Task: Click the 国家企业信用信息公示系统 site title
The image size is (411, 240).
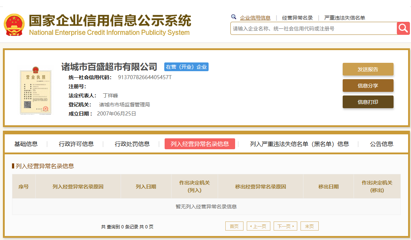Action: [110, 21]
